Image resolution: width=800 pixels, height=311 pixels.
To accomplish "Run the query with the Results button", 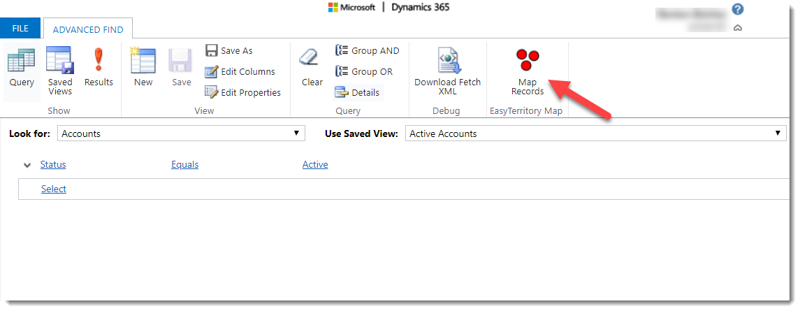I will pos(99,68).
